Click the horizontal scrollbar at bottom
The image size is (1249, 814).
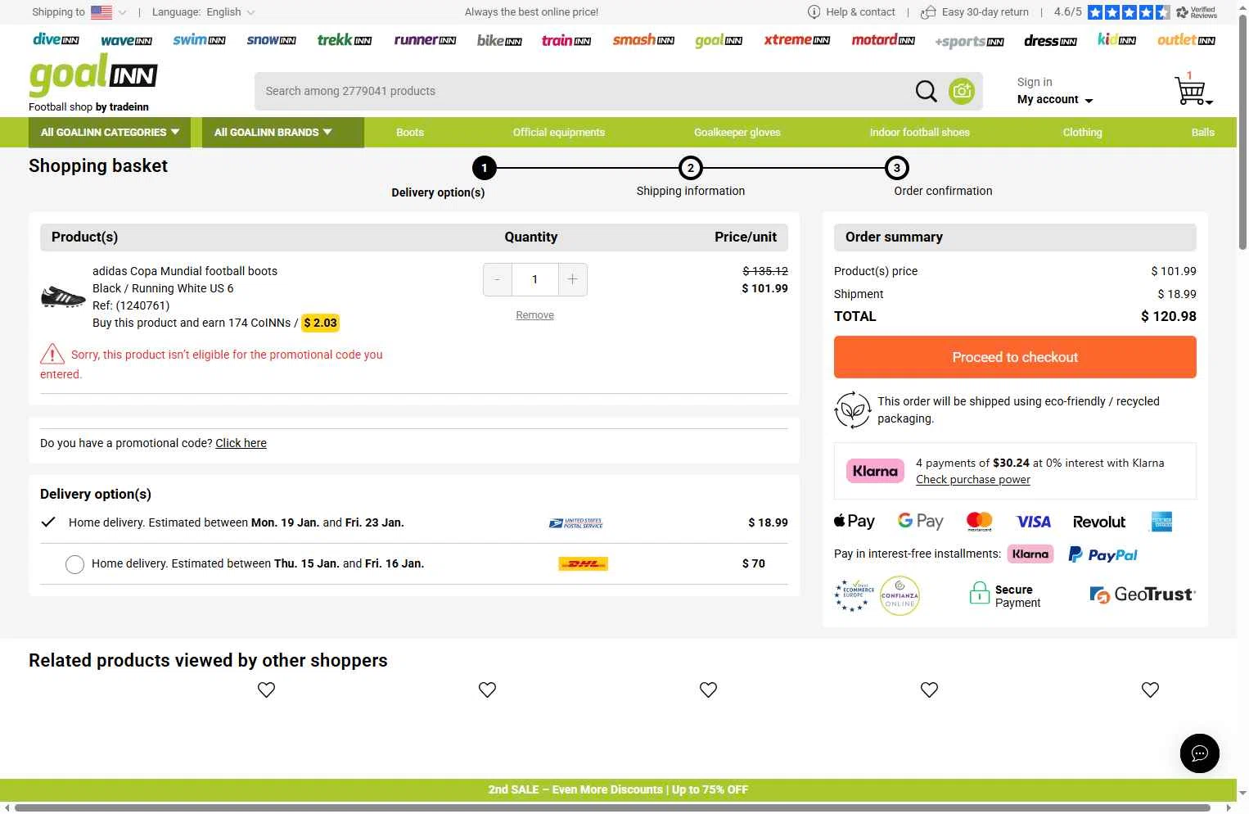(612, 807)
